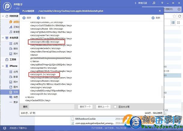Click the 查找上一个 button
The width and height of the screenshot is (183, 131).
pos(103,107)
